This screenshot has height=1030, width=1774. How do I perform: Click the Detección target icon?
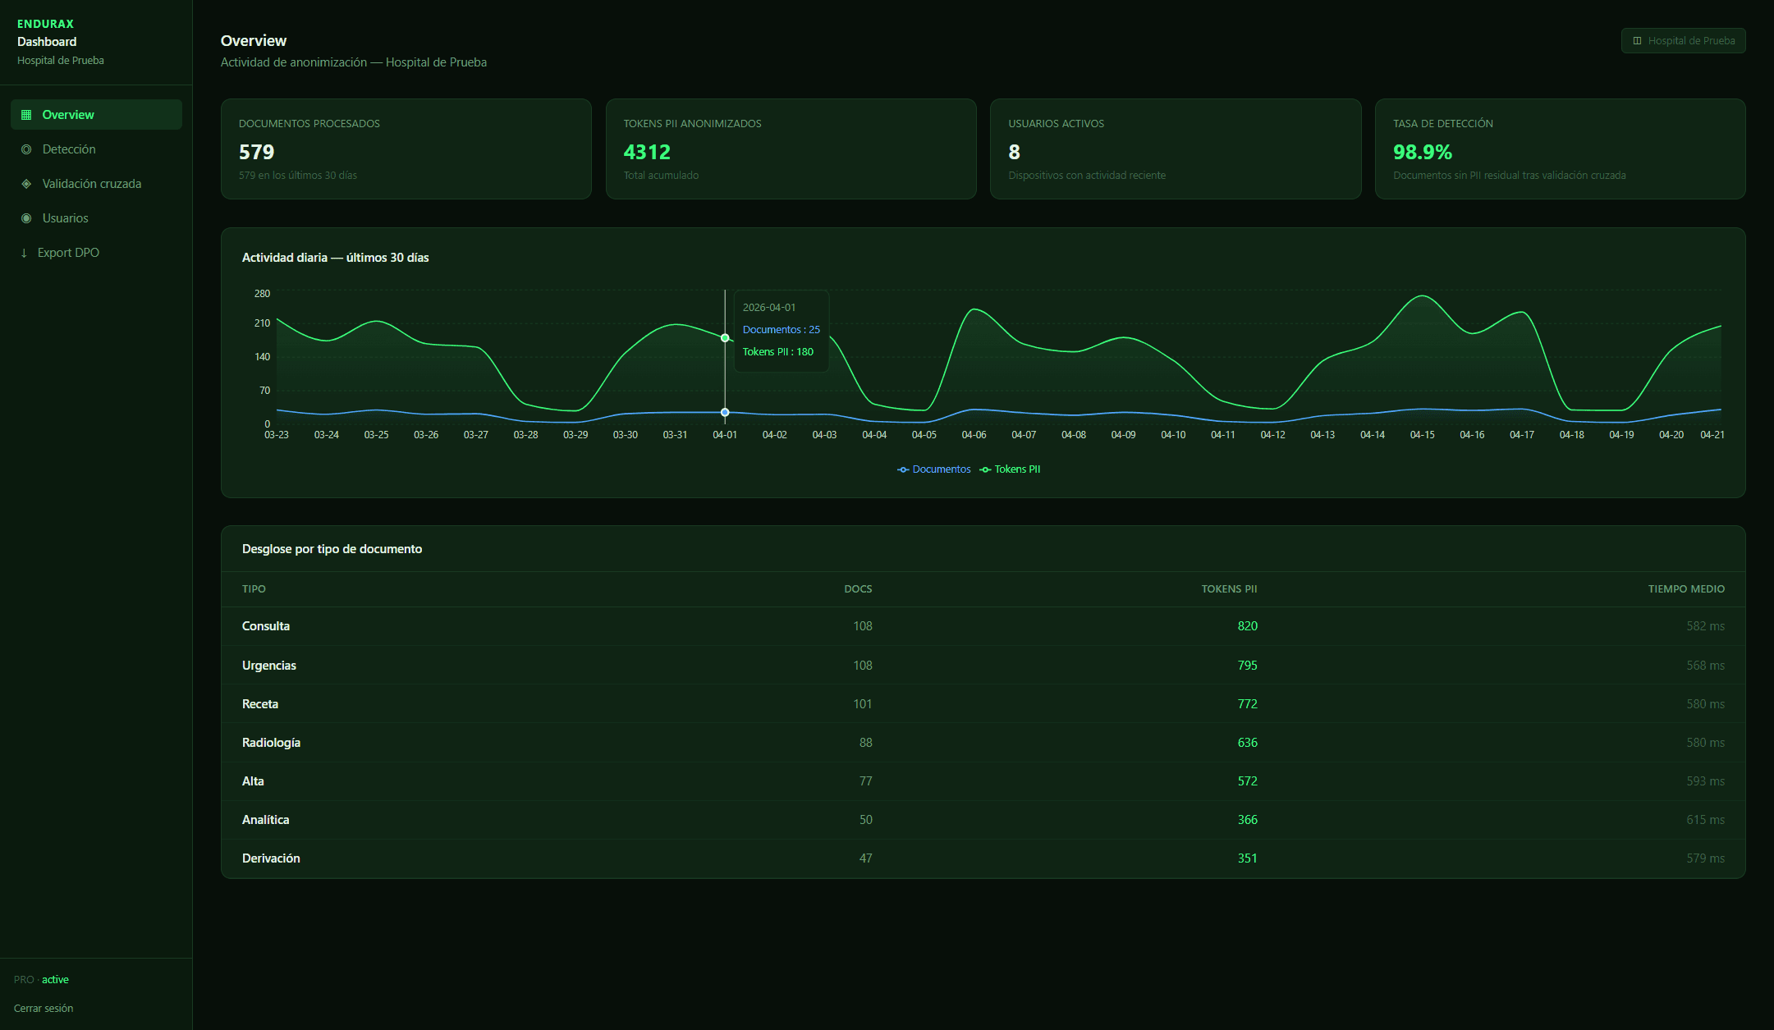pos(28,149)
